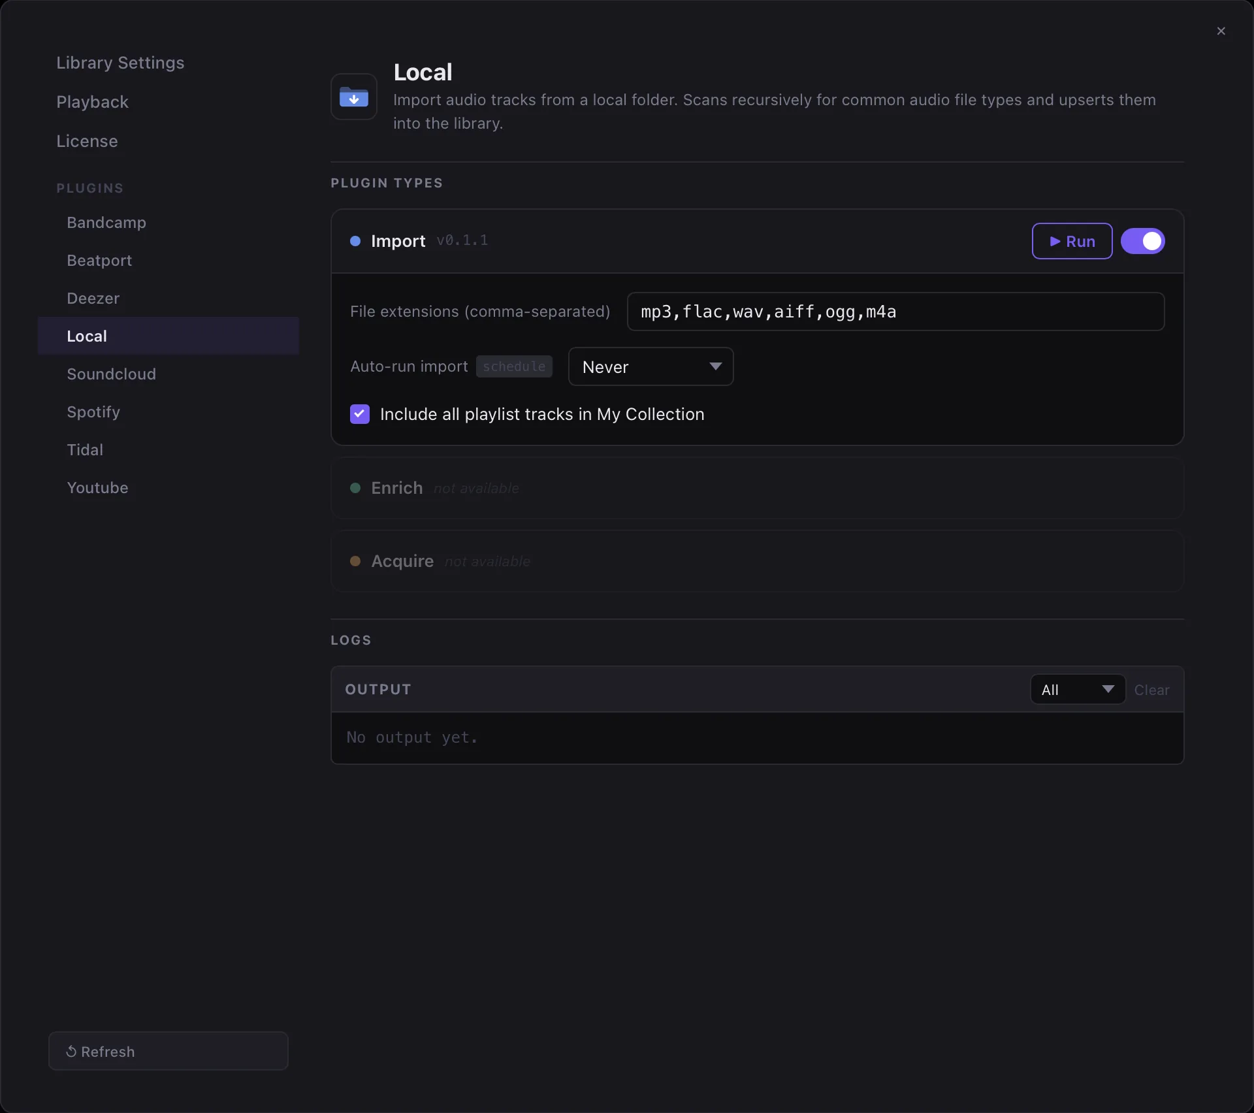Clear the log output
Image resolution: width=1254 pixels, height=1113 pixels.
click(1151, 690)
